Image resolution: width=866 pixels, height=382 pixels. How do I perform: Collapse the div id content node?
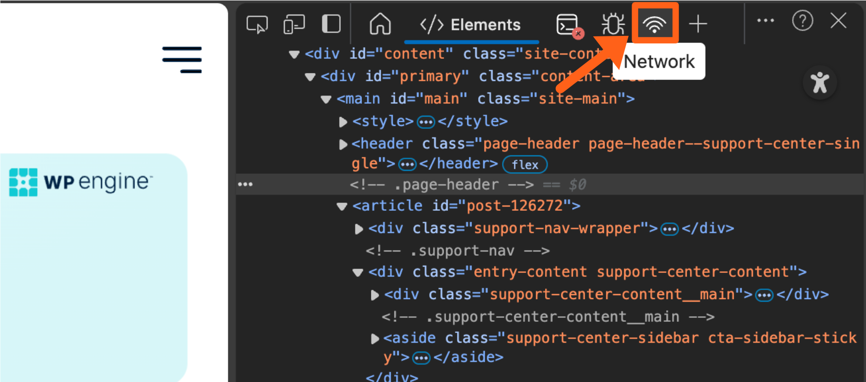[x=294, y=55]
